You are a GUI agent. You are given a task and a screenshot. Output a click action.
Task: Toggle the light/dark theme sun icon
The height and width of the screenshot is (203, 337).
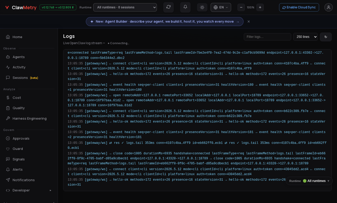202,7
